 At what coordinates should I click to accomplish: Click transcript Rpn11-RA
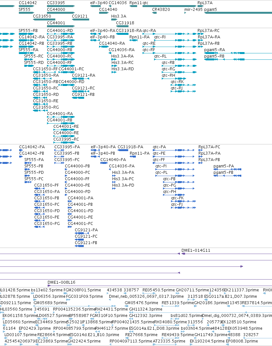tap(140, 37)
